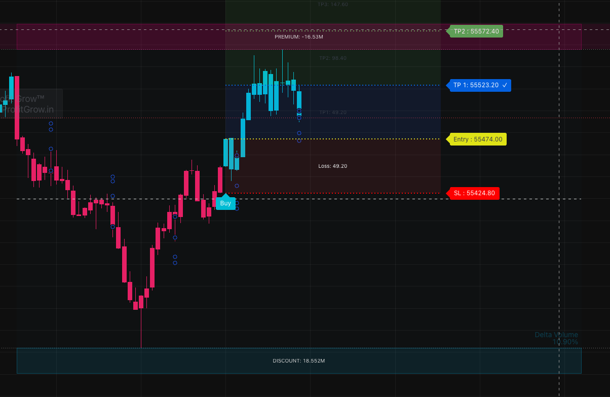Viewport: 610px width, 397px height.
Task: Click the faint TP2: 98.40 label
Action: tap(333, 58)
